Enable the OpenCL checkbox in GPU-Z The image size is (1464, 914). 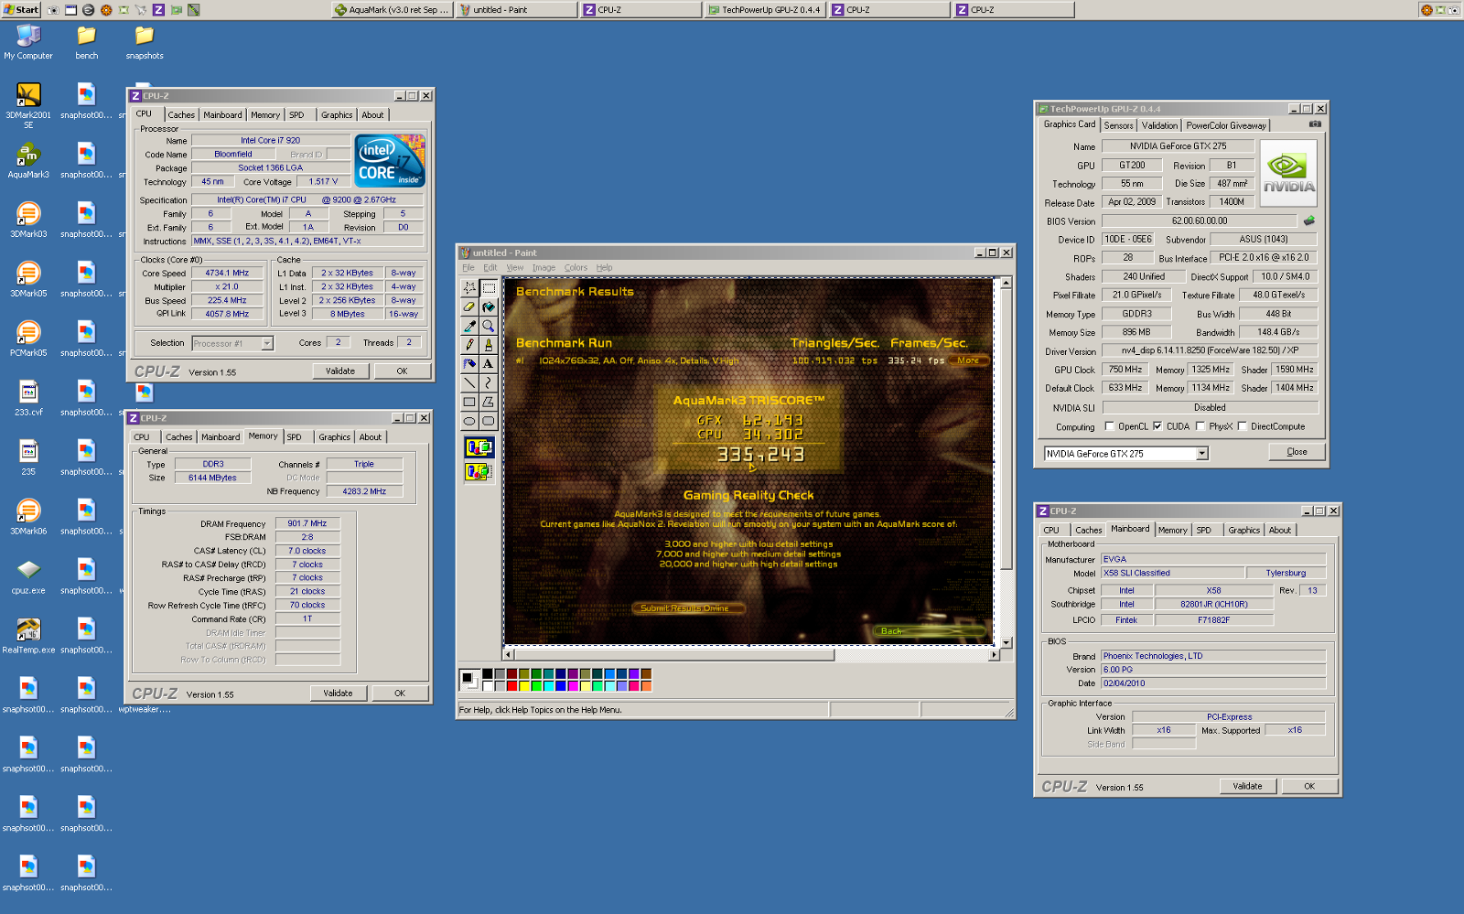1110,426
